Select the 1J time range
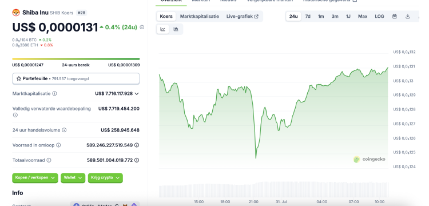 click(x=348, y=17)
